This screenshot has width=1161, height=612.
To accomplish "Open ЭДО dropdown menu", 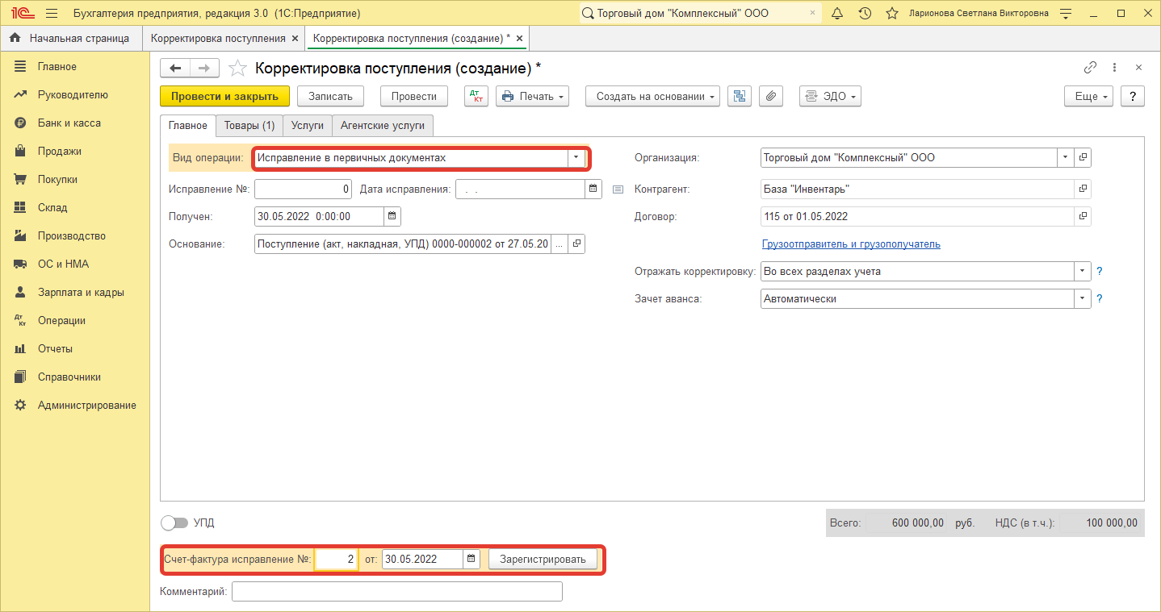I will click(x=830, y=96).
